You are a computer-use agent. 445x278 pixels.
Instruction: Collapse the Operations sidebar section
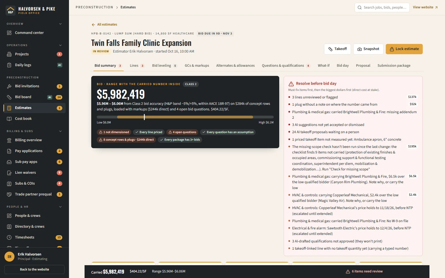tap(60, 45)
